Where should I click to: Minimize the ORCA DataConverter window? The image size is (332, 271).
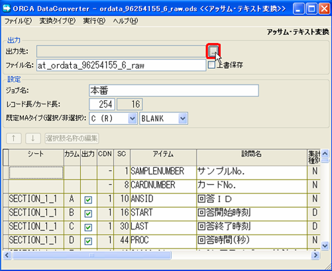click(298, 9)
